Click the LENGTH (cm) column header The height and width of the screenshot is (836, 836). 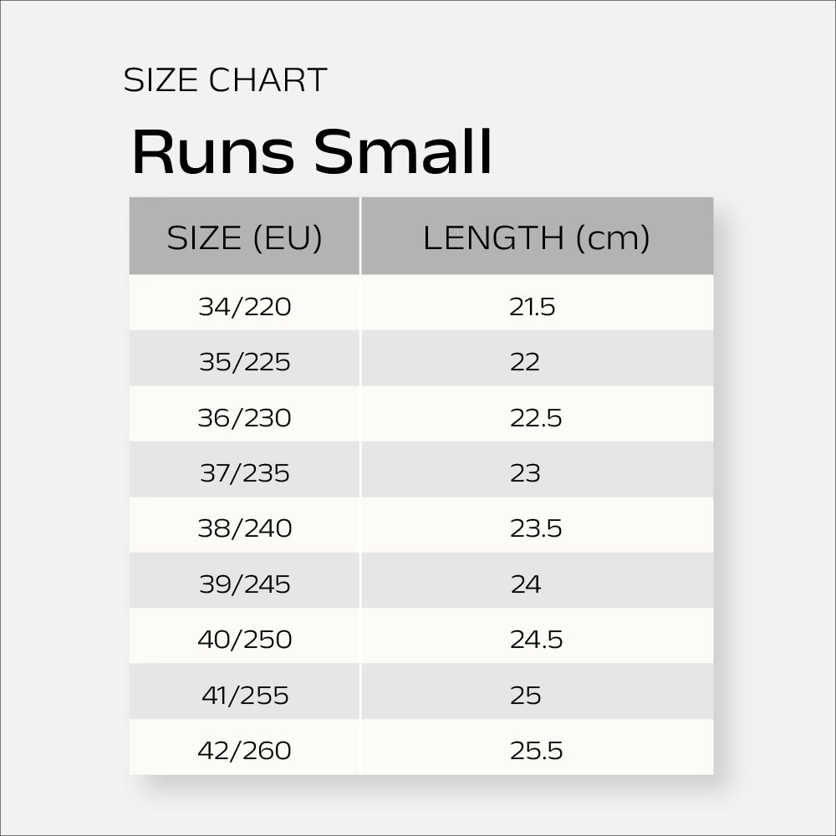point(536,238)
